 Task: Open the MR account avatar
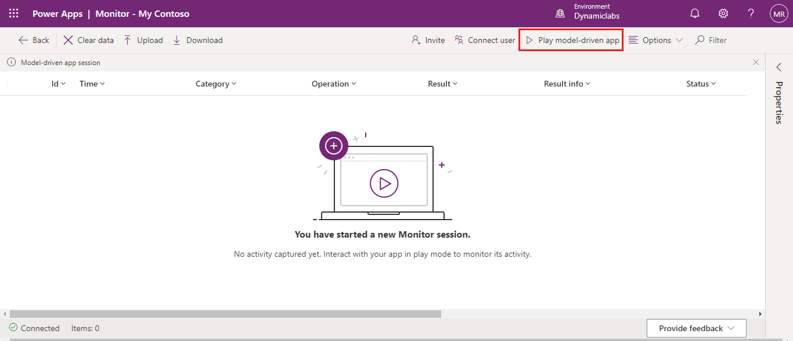[x=778, y=14]
